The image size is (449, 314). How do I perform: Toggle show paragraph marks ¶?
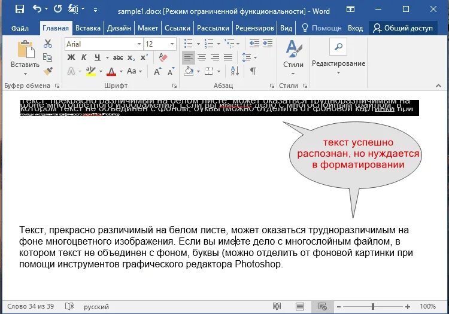253,71
